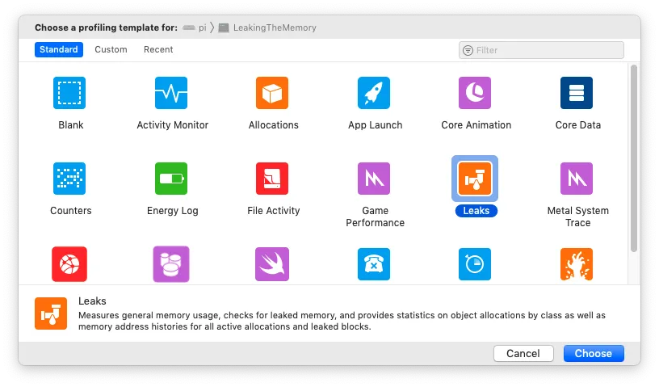Click the LeakingTheMemory target name
Viewport: 659px width, 387px height.
[275, 27]
